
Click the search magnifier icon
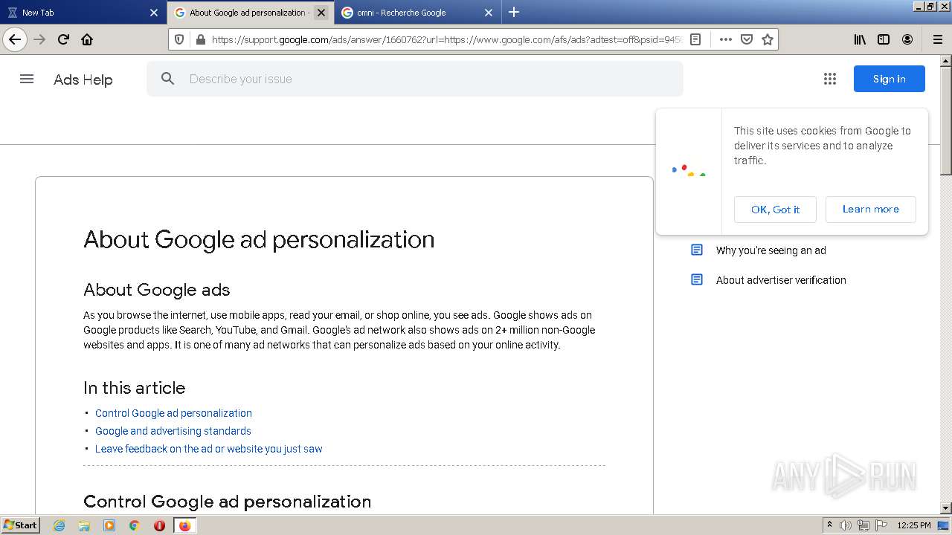coord(168,79)
